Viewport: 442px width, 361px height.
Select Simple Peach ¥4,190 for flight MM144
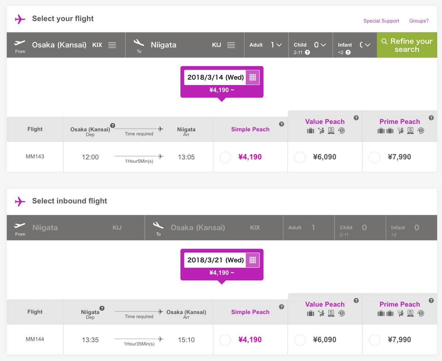[x=225, y=340]
